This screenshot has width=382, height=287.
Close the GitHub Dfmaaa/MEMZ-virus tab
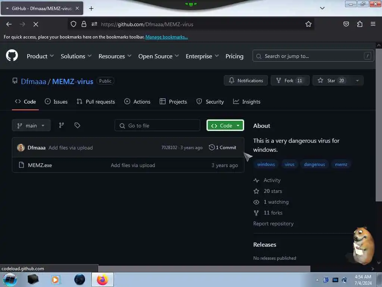click(77, 8)
